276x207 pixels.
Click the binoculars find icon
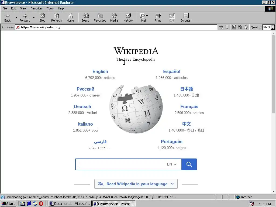pos(240,27)
